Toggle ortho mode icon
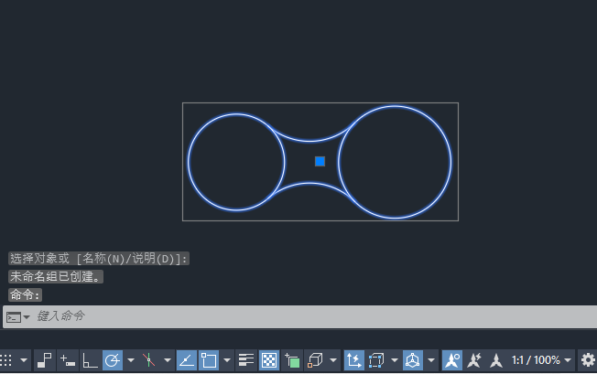597x374 pixels. (x=90, y=360)
